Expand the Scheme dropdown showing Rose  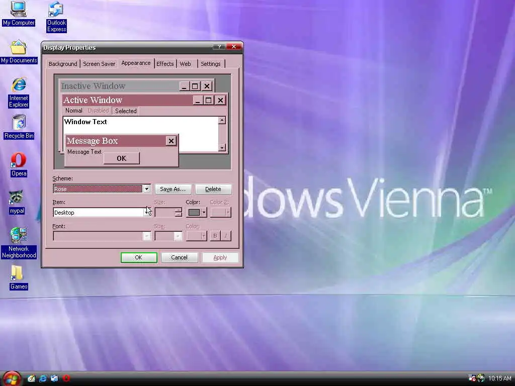146,189
